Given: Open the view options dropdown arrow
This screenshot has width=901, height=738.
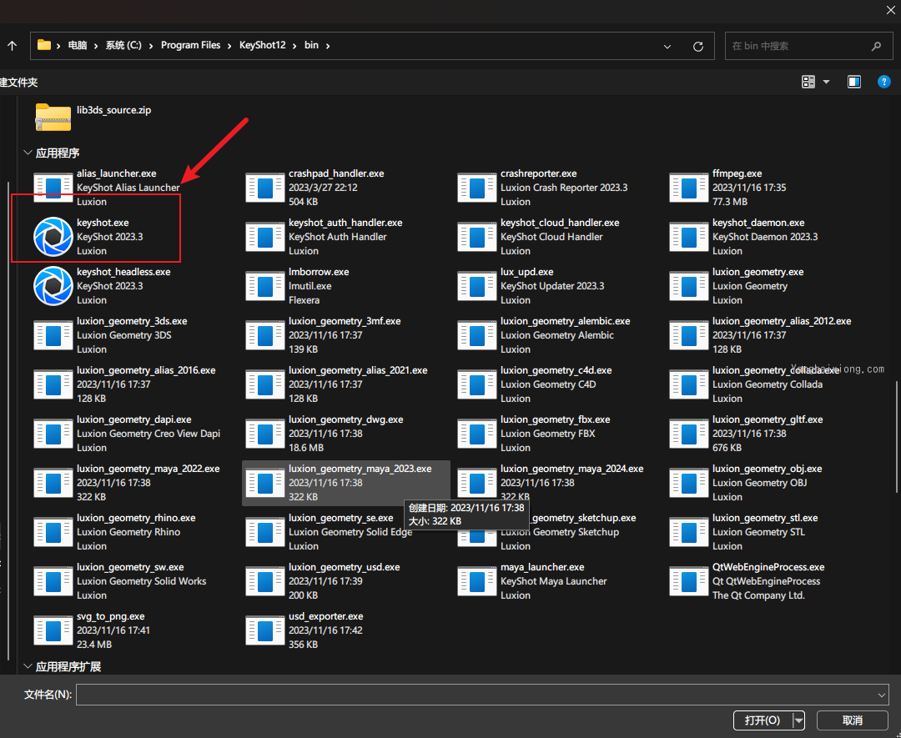Looking at the screenshot, I should click(x=826, y=82).
